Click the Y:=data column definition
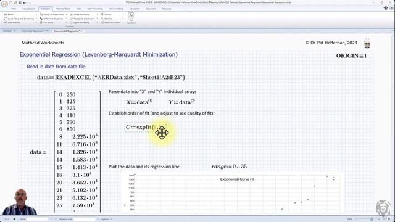The height and width of the screenshot is (222, 395). pos(182,102)
